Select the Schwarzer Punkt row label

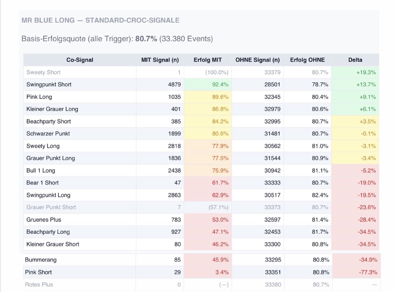48,134
